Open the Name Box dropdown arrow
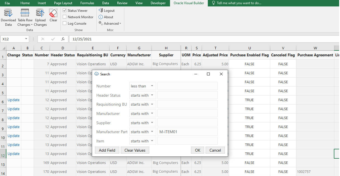 click(26, 39)
